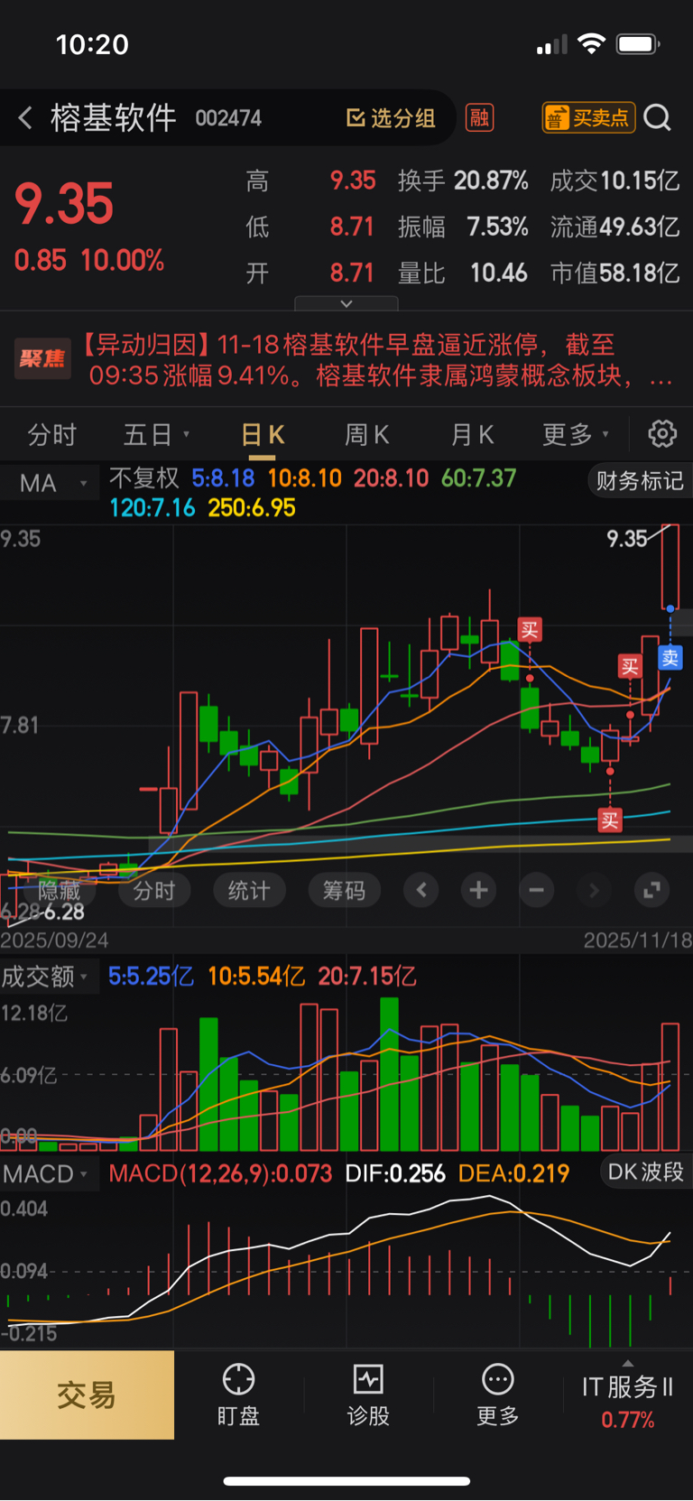This screenshot has width=693, height=1501.
Task: Change the 不复权 price adjustment setting
Action: pos(144,477)
